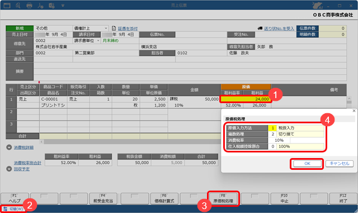Click the 送り状No.を受入 link
This screenshot has height=213, width=358.
[279, 29]
